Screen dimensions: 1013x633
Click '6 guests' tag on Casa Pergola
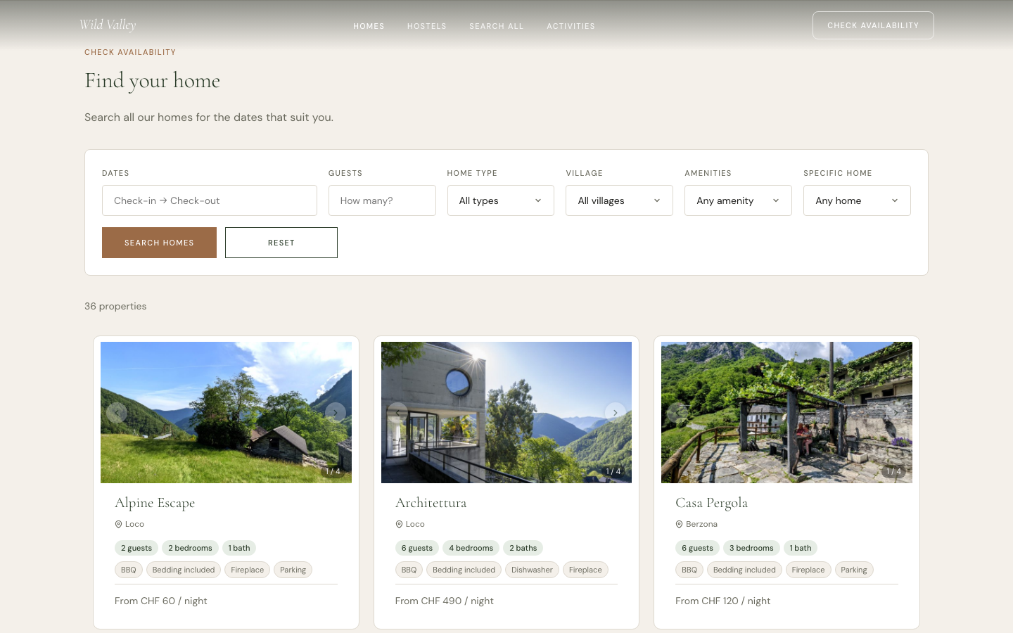[697, 548]
